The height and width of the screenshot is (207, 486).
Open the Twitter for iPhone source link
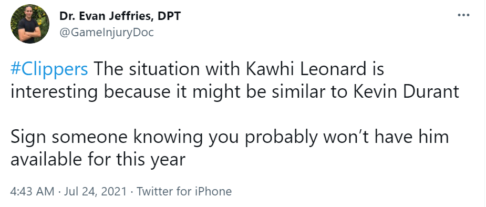tap(184, 191)
